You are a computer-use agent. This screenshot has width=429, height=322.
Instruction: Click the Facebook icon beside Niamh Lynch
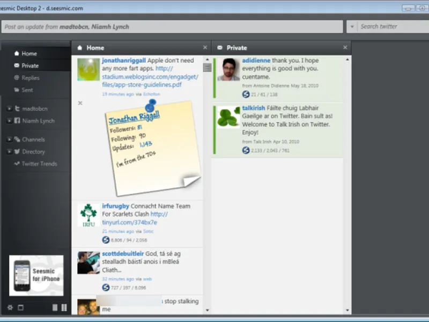click(17, 120)
